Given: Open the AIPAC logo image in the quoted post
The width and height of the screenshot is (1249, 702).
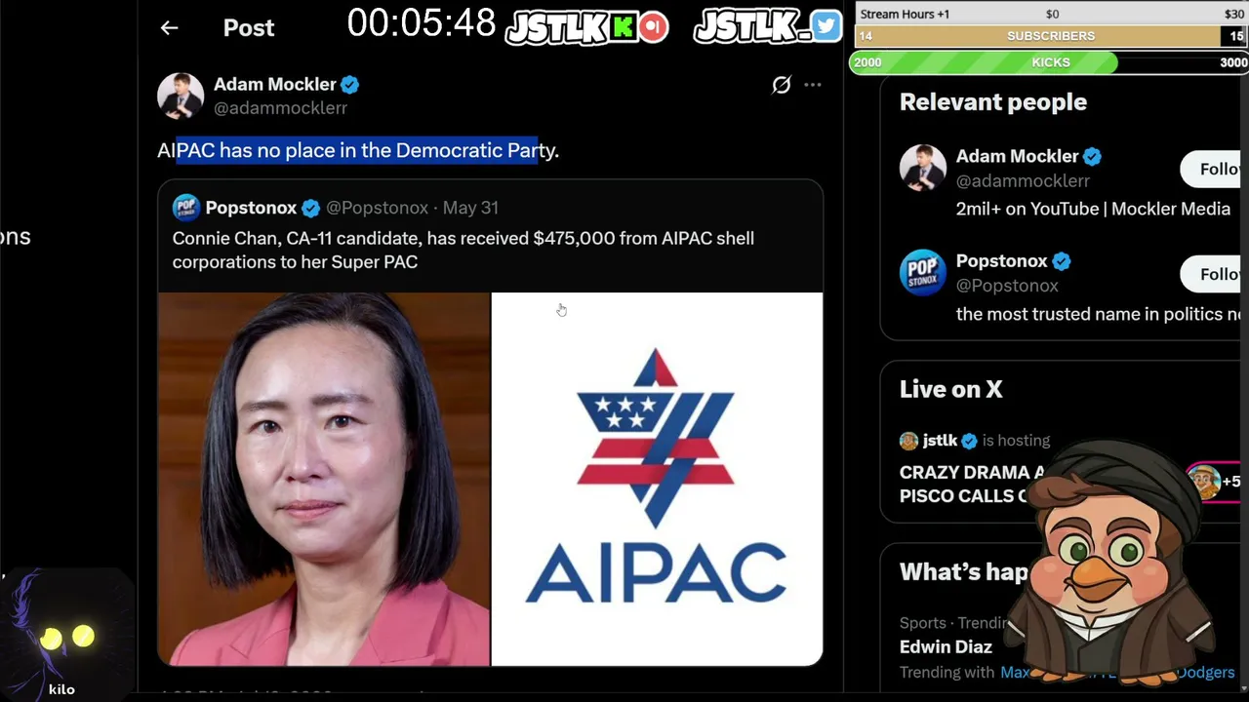Looking at the screenshot, I should pos(657,479).
